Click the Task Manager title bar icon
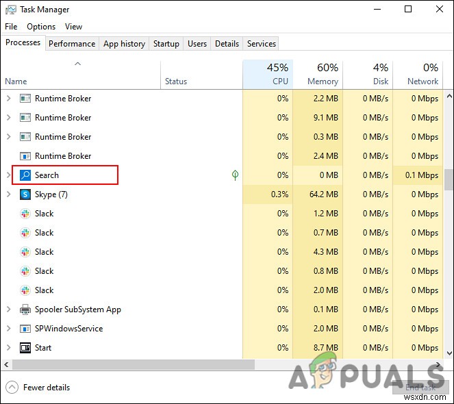The height and width of the screenshot is (404, 454). pyautogui.click(x=11, y=10)
